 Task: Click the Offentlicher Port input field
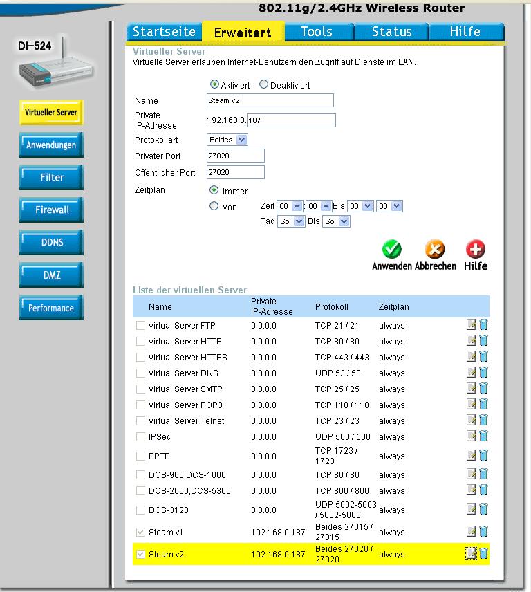[236, 172]
